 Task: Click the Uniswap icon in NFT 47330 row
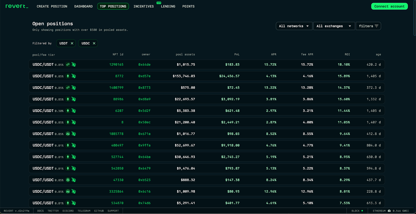pos(74,180)
